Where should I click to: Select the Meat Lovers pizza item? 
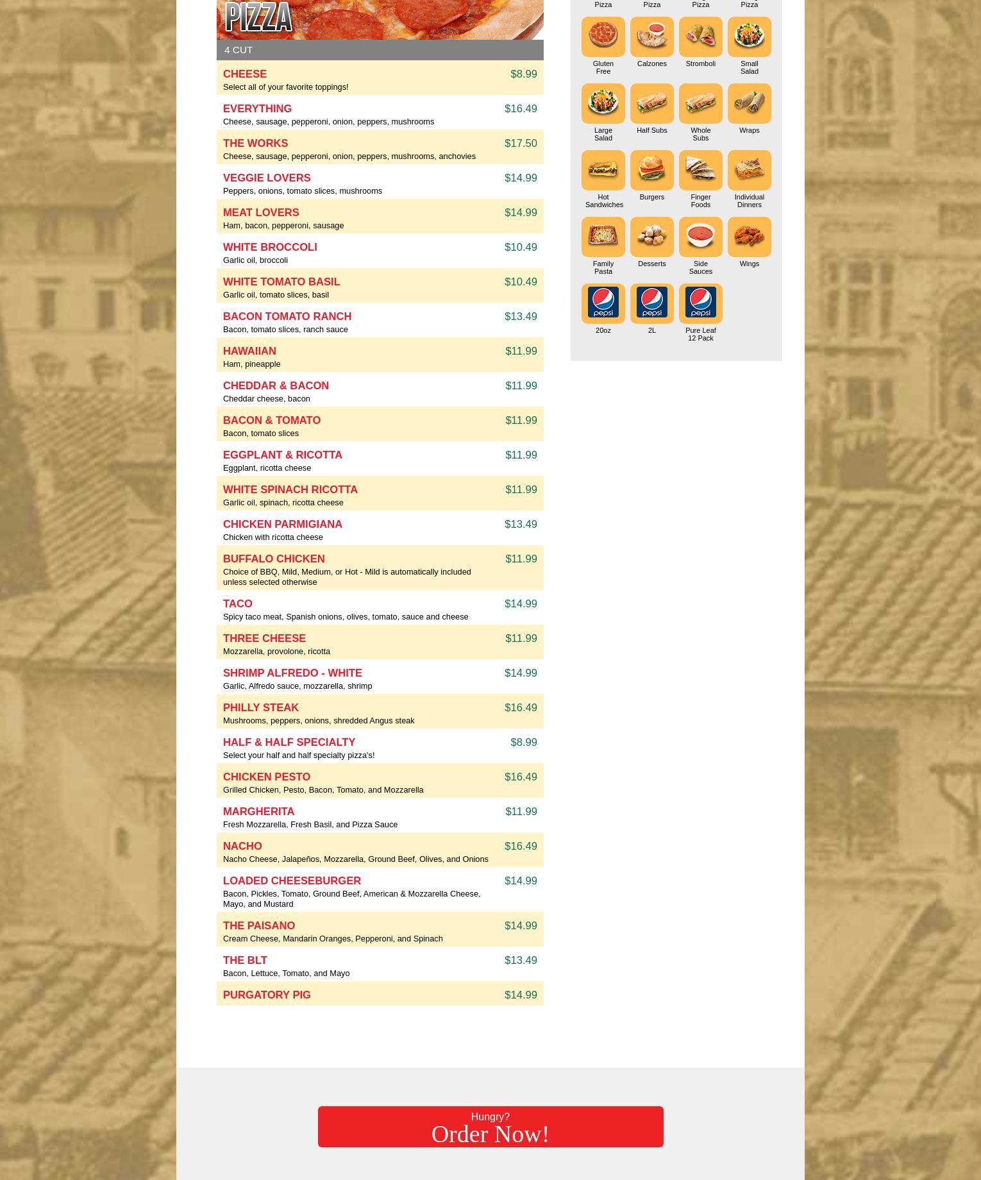[261, 213]
